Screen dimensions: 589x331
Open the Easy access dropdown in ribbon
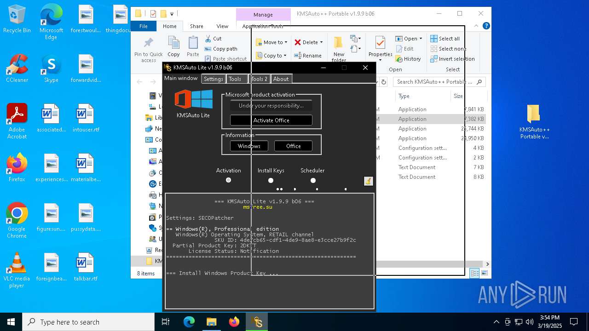(356, 48)
